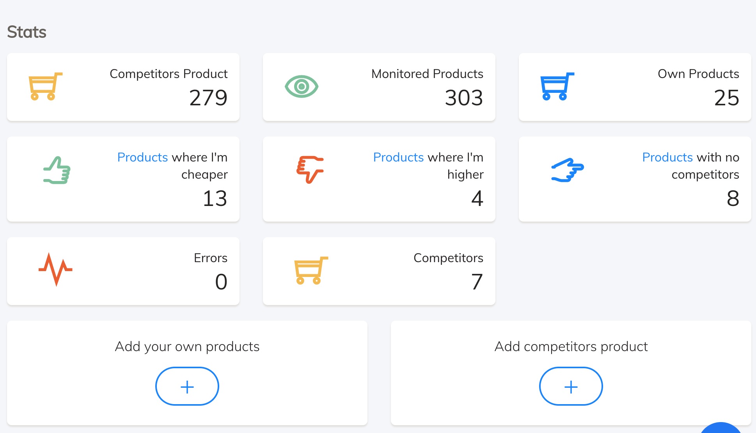This screenshot has width=756, height=433.
Task: Click the blue pointing hand icon
Action: click(567, 170)
